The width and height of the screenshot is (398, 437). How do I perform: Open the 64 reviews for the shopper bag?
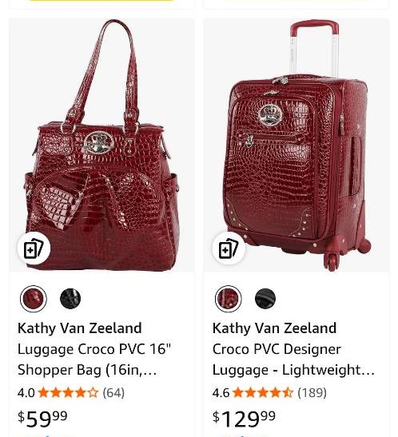(x=113, y=393)
